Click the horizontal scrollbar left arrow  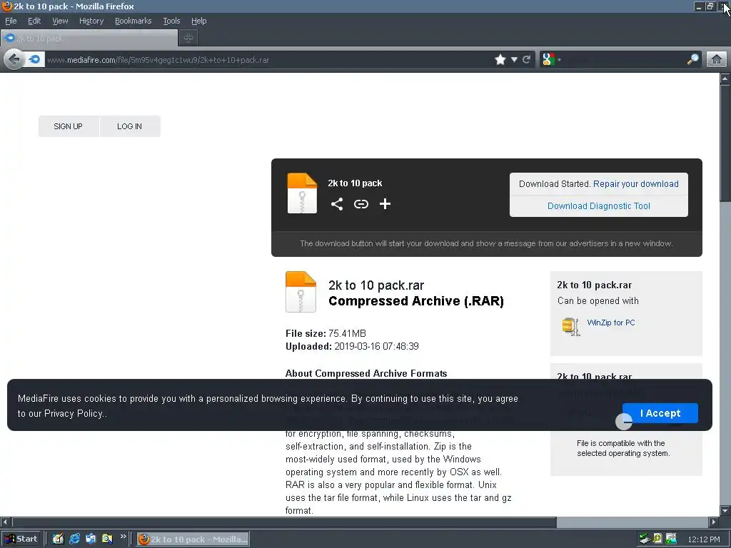pyautogui.click(x=5, y=522)
